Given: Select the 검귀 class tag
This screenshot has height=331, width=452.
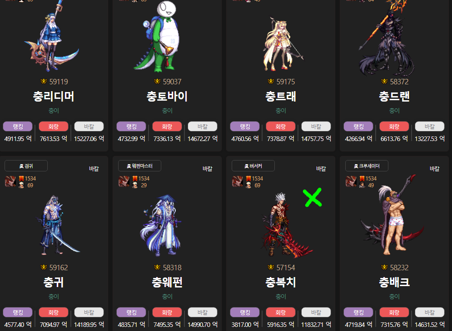Looking at the screenshot, I should coord(26,166).
